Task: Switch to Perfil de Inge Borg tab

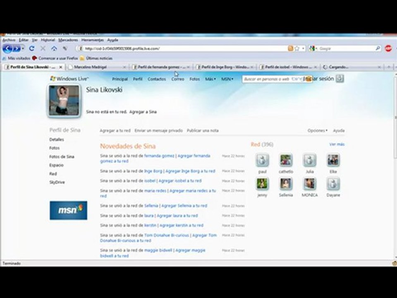Action: (x=225, y=67)
